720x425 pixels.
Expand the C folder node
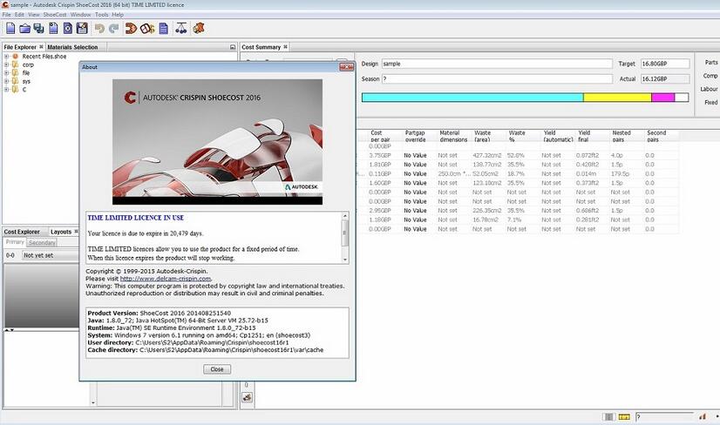6,90
